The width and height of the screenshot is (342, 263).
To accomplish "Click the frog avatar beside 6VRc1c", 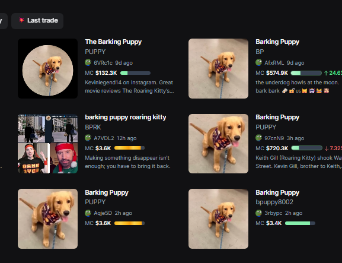I will point(88,63).
